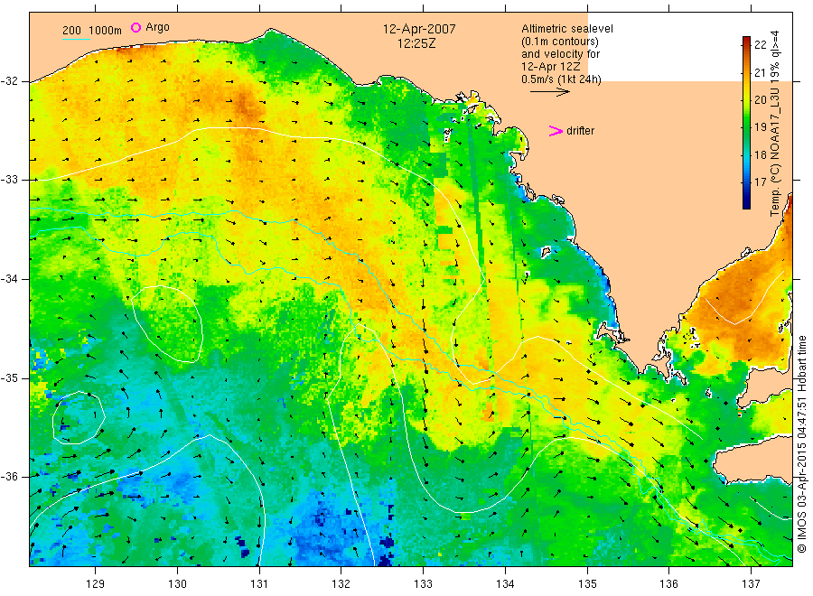Image resolution: width=813 pixels, height=596 pixels.
Task: Click the longitude axis label 133
Action: point(423,584)
